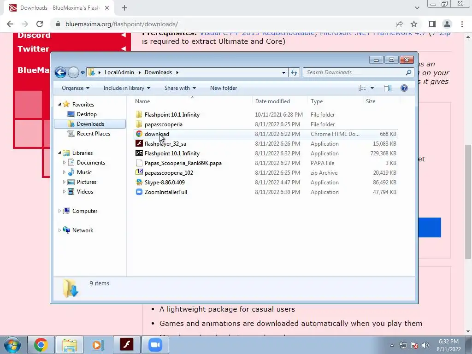Image resolution: width=472 pixels, height=354 pixels.
Task: Close the BlueMaxima Downloads tab
Action: 107,8
